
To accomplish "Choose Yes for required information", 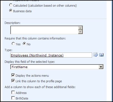I will [13, 44].
